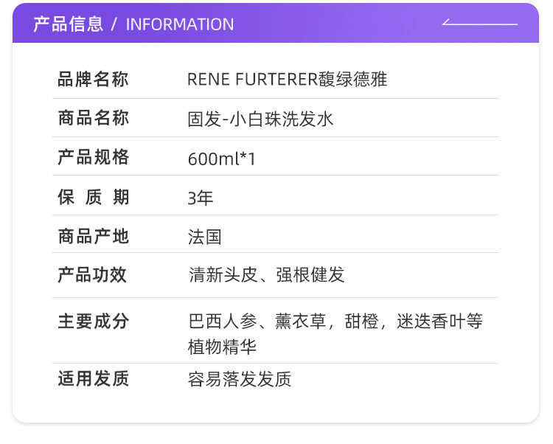Select the 主要成分 row label
553x444 pixels.
point(93,322)
